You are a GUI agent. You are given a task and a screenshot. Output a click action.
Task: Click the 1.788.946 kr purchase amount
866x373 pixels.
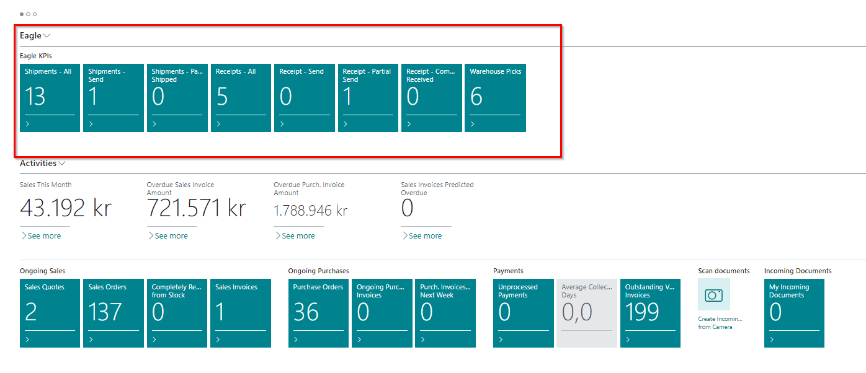pos(311,211)
